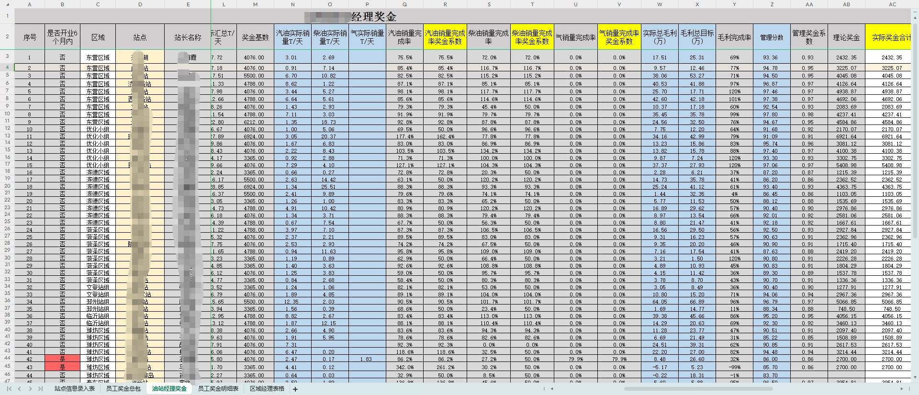Click the 柴油实际销量T/天 header cell
This screenshot has height=395, width=919.
click(x=330, y=37)
